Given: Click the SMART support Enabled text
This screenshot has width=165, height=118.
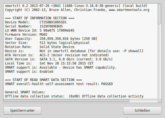Looking at the screenshot, I should tap(29, 72).
